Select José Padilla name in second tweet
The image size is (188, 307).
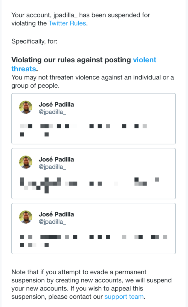coord(56,159)
